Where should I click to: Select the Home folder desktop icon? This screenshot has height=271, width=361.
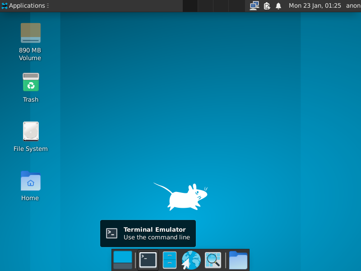coord(31,181)
